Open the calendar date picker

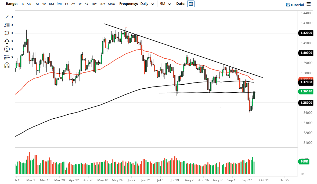coord(191,4)
